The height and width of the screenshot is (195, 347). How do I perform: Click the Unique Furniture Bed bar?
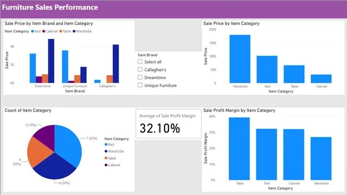pos(65,67)
